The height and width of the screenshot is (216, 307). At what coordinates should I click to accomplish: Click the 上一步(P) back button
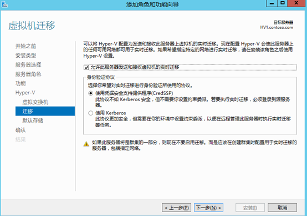[176, 208]
